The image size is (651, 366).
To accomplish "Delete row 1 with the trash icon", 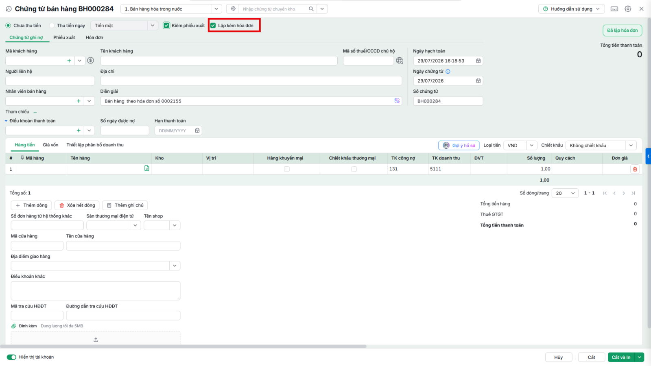I will (635, 169).
